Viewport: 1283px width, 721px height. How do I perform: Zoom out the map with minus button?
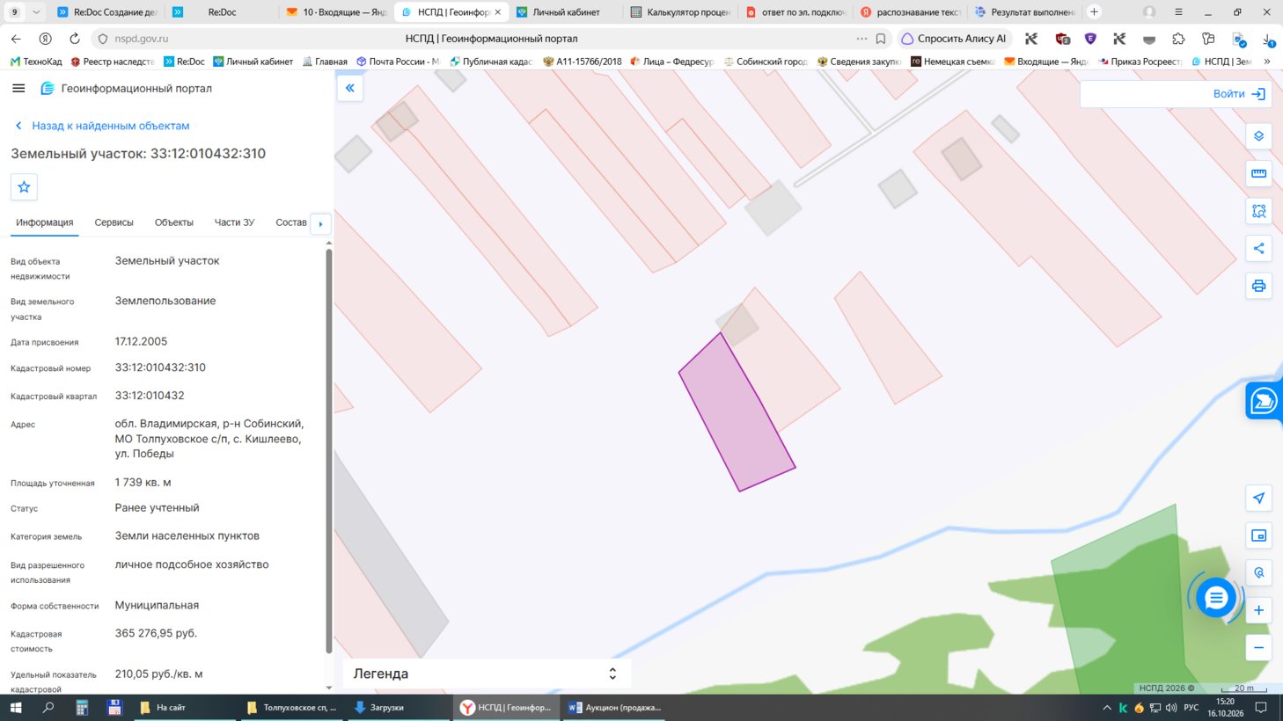(1258, 648)
